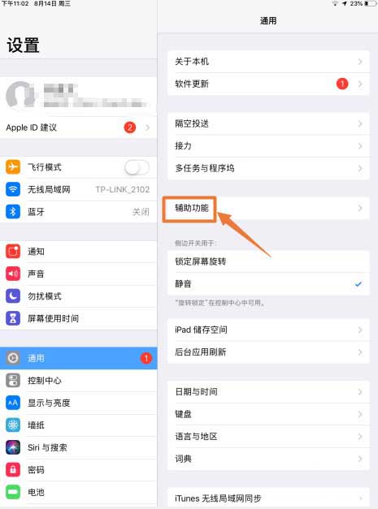Open iPad 储存空间
This screenshot has height=509, width=378.
[268, 330]
